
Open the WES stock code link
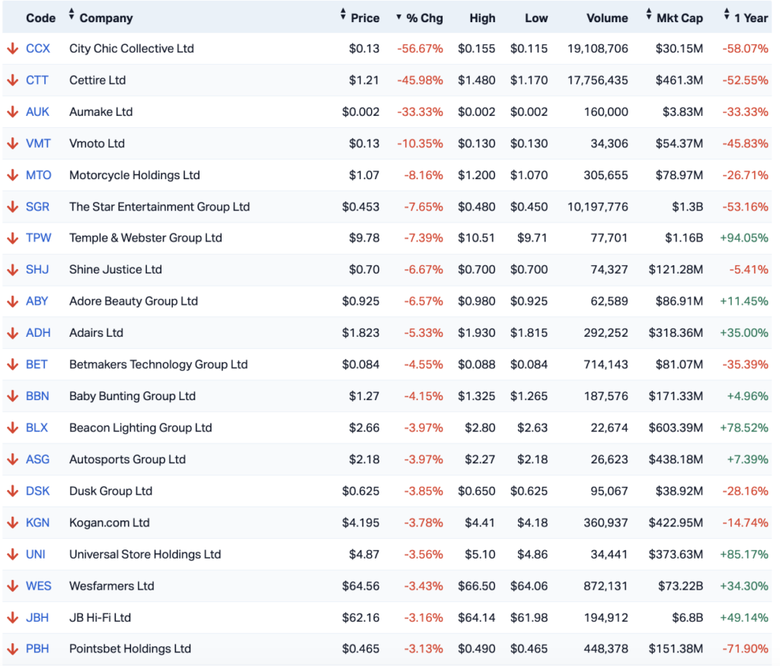(x=38, y=586)
